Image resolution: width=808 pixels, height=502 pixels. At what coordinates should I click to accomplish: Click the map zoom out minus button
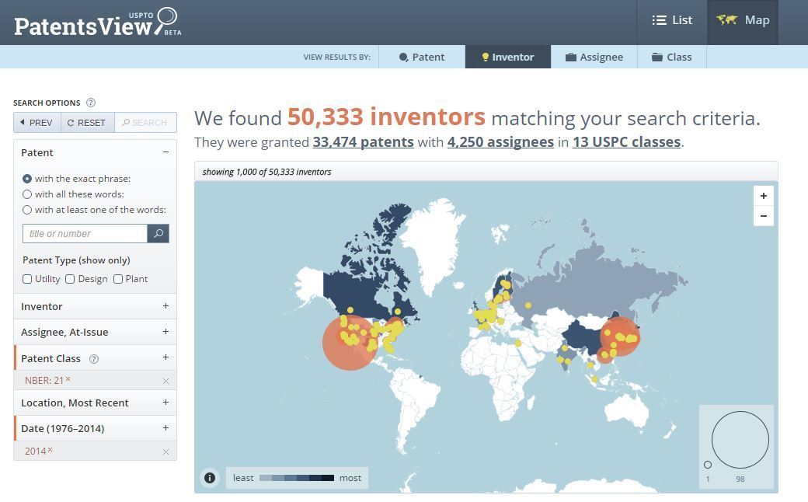[763, 216]
